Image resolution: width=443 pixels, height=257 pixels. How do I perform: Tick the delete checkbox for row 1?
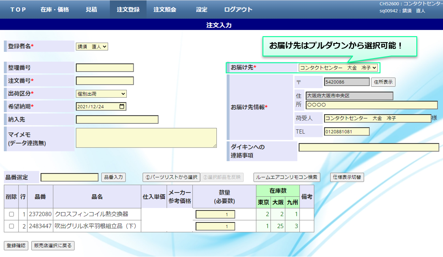point(11,214)
